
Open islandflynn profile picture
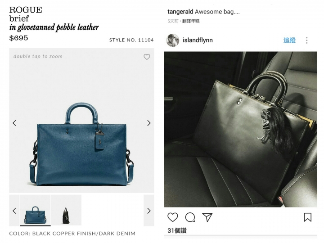[173, 40]
